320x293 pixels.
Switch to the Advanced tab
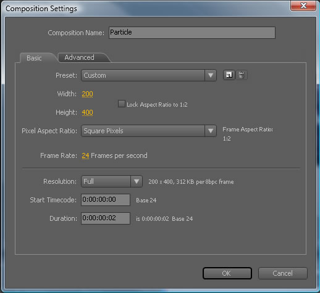80,57
